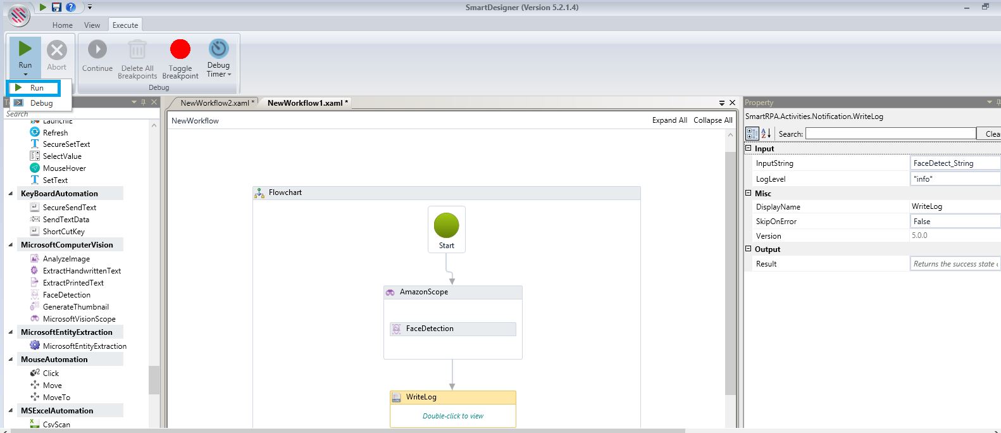The image size is (1001, 433).
Task: Choose Debug from the Run dropdown menu
Action: point(41,103)
